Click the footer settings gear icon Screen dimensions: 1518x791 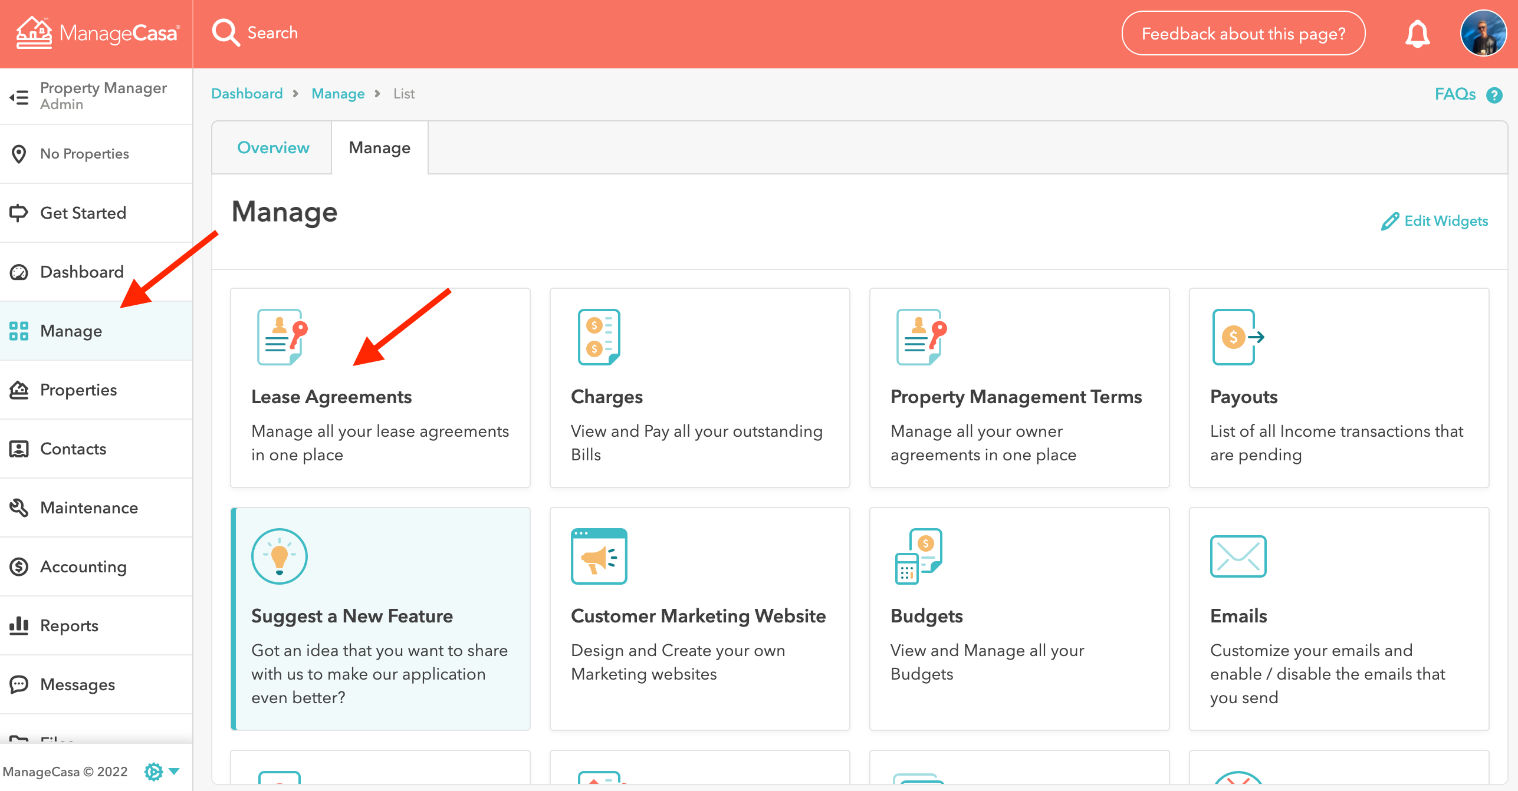pos(153,771)
